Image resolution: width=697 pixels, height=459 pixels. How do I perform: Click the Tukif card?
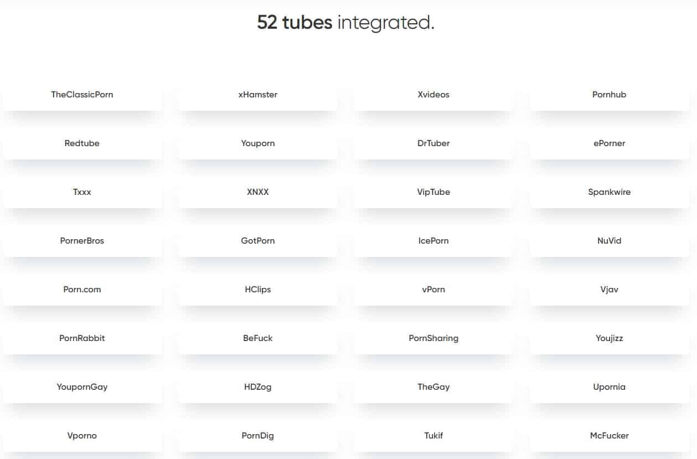pos(433,436)
